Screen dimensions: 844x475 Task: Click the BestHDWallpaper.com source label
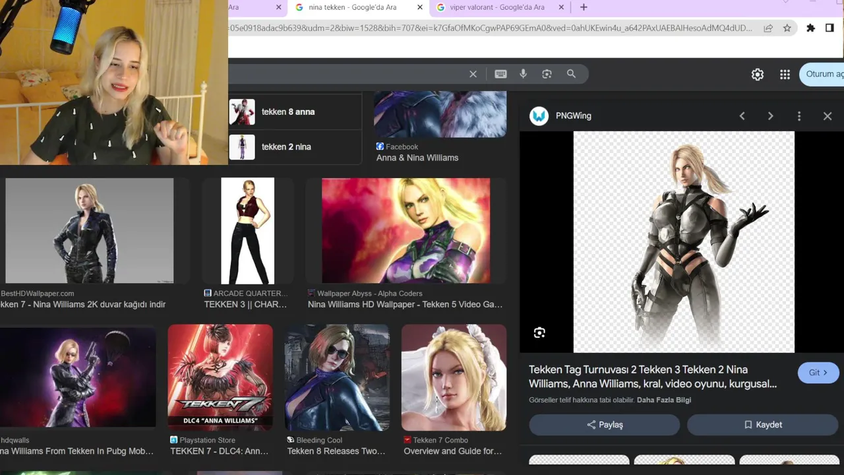(x=38, y=294)
